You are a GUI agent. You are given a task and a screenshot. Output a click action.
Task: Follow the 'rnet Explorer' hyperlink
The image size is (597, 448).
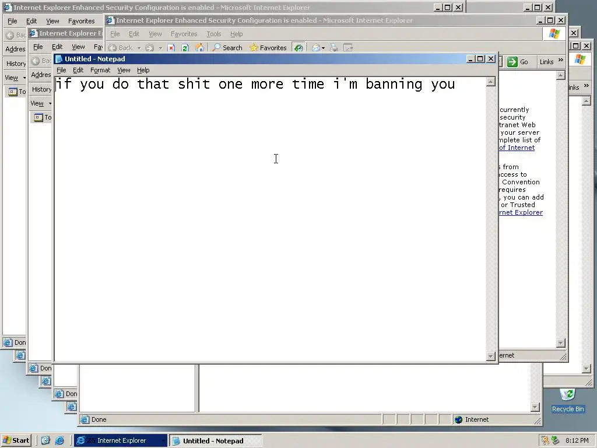point(521,212)
